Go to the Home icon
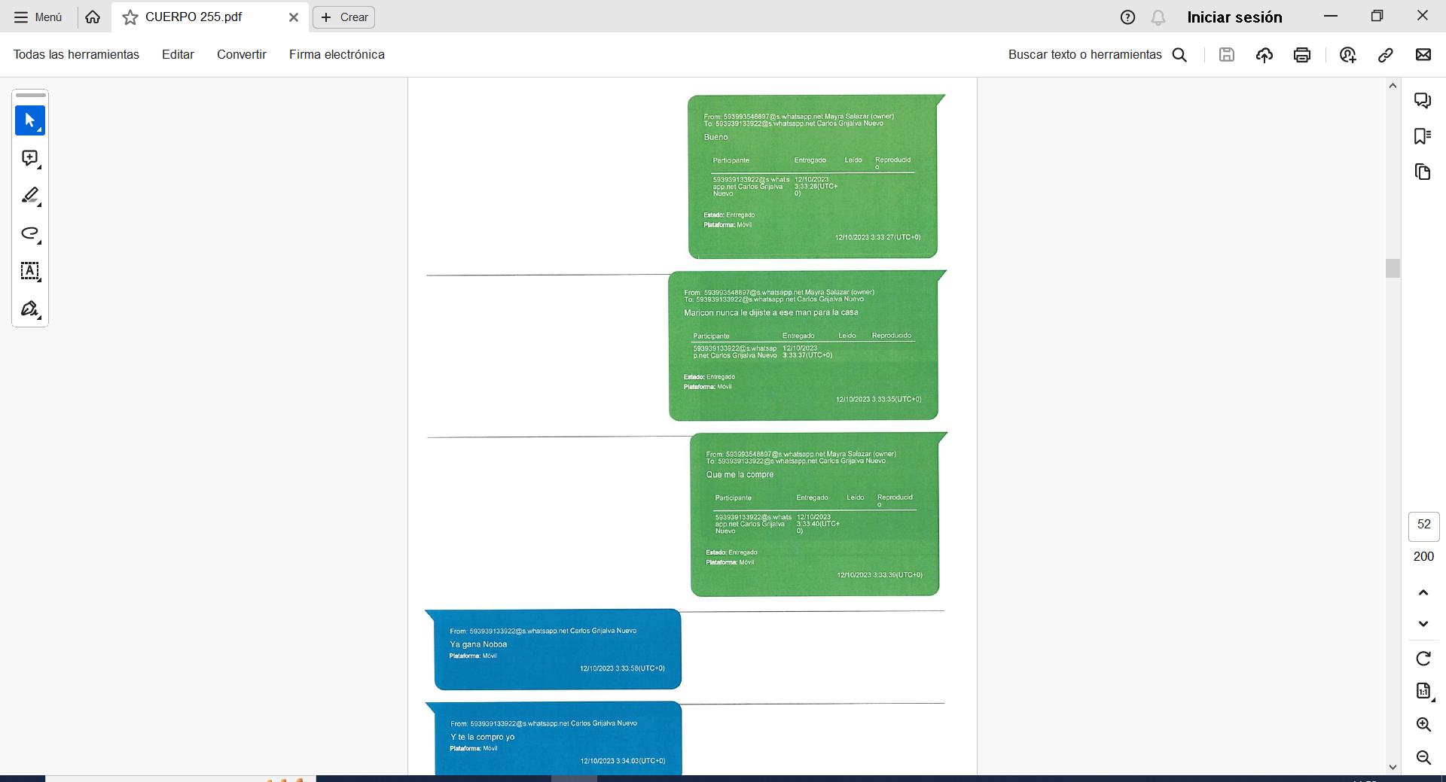Screen dimensions: 1446x782 (x=93, y=17)
